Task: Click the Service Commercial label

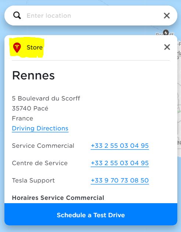Action: 43,146
